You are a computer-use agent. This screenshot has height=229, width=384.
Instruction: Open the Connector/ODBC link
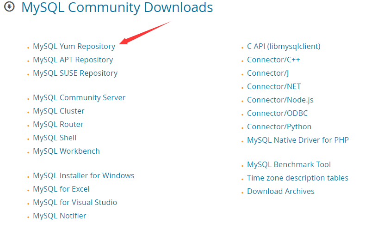[277, 114]
